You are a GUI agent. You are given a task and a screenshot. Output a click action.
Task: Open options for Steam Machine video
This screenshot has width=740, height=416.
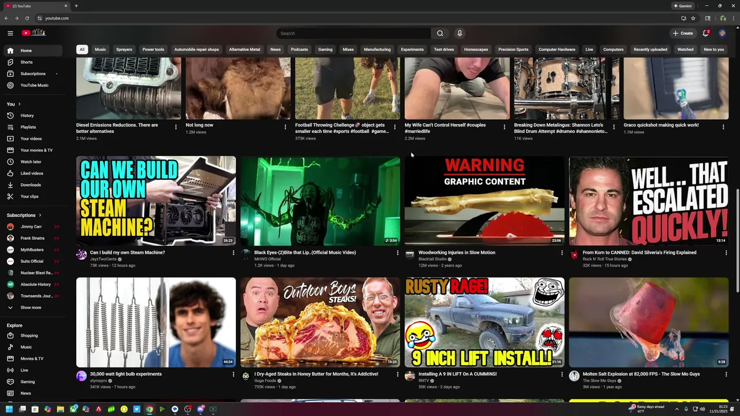234,252
